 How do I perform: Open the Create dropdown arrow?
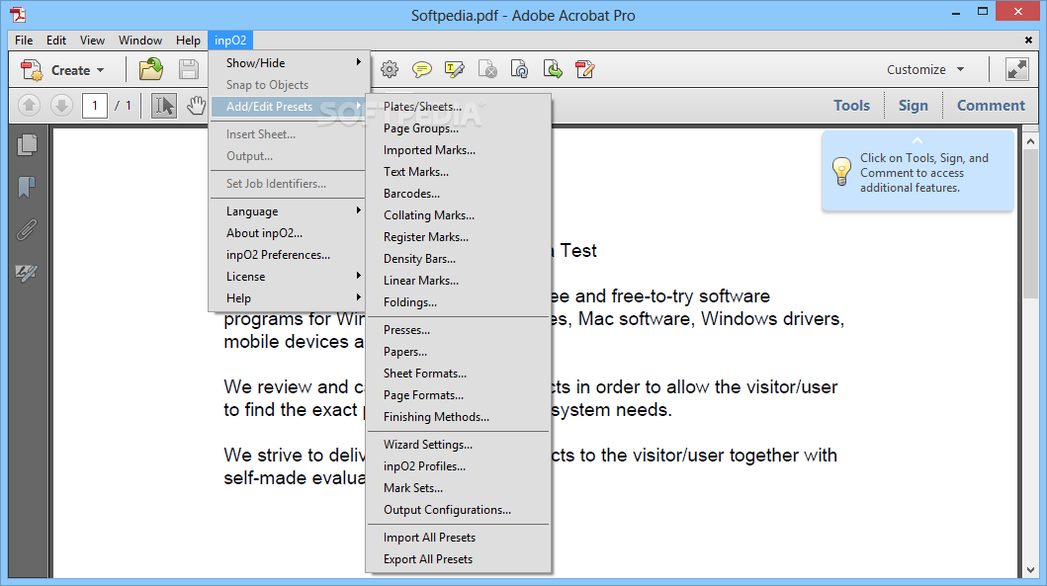100,70
